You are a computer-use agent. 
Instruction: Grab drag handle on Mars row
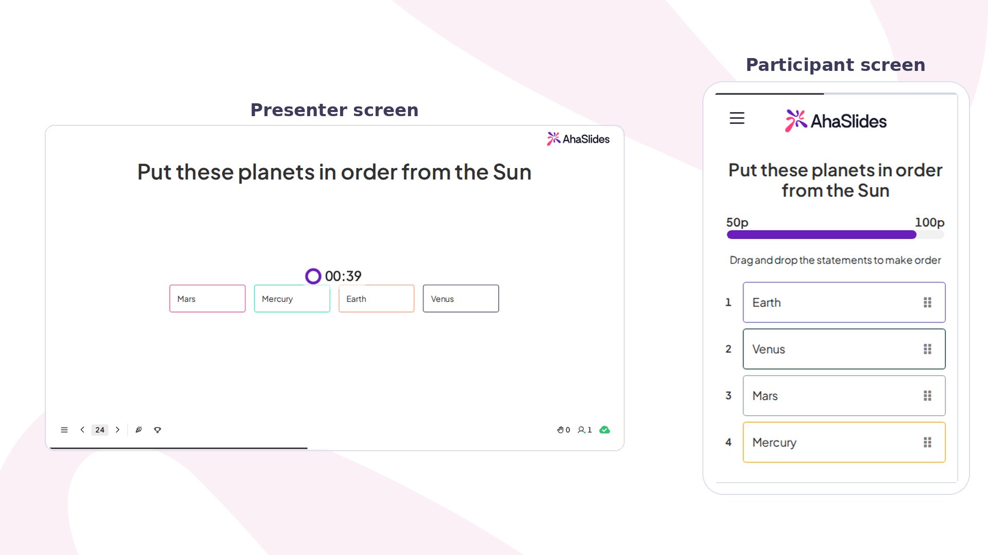[x=927, y=396]
